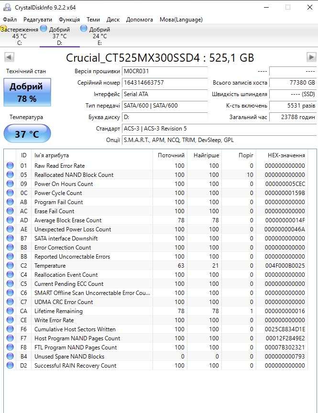
Task: Click the power on count 5531 разів
Action: click(293, 106)
